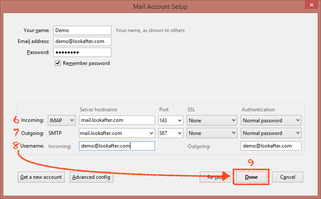The width and height of the screenshot is (321, 199).
Task: Open the incoming SSL dropdown
Action: point(212,121)
